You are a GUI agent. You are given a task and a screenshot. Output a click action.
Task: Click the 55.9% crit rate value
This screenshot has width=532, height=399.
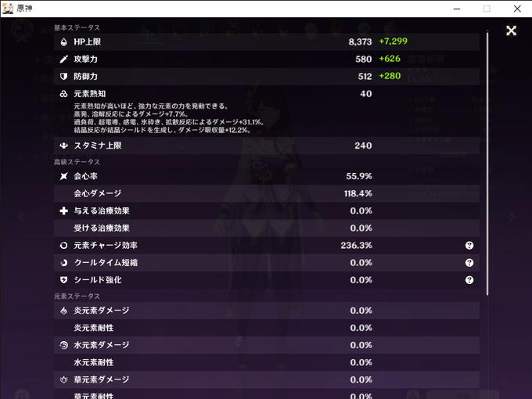pyautogui.click(x=359, y=177)
